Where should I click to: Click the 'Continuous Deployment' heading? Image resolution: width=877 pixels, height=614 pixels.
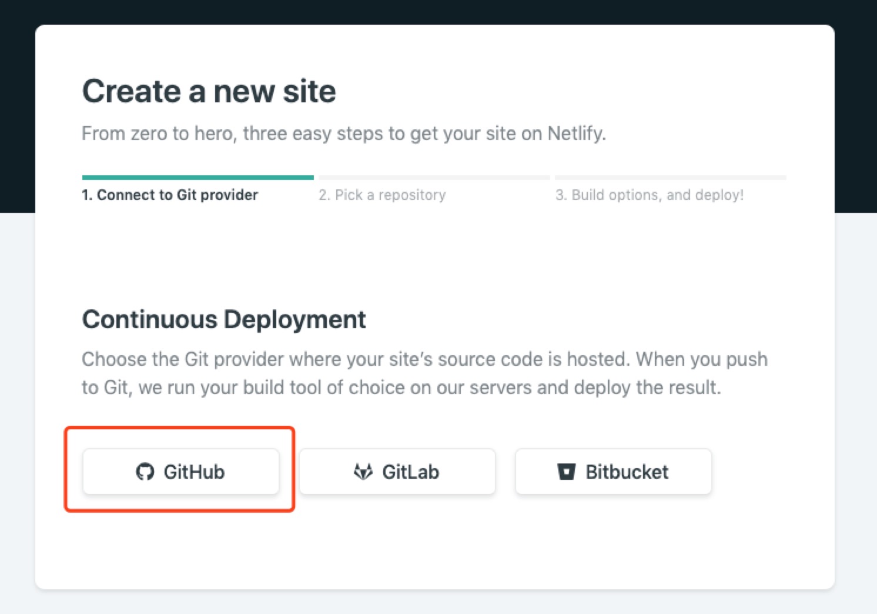[224, 319]
